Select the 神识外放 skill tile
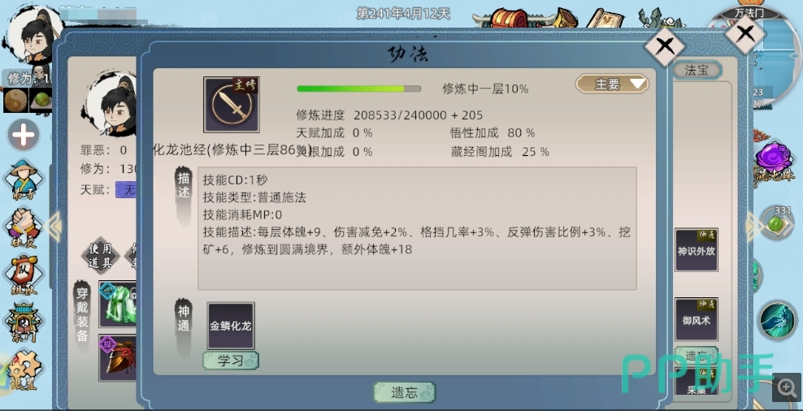 (x=696, y=250)
